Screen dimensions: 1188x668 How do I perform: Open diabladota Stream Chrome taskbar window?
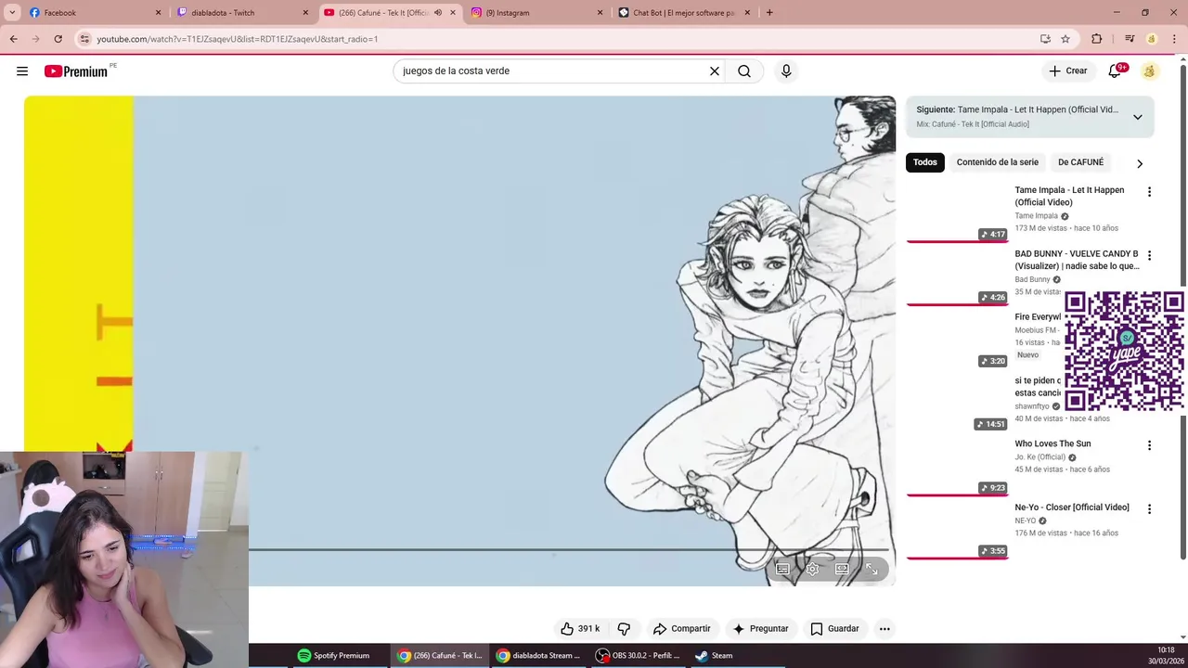point(538,656)
